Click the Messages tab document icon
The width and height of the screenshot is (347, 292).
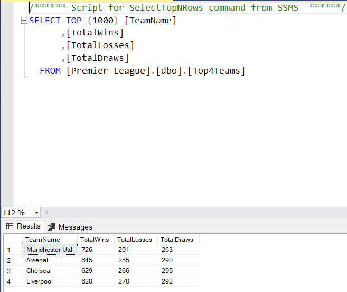pyautogui.click(x=51, y=227)
